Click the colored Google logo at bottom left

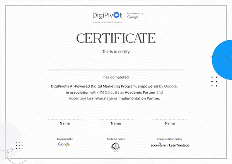tap(64, 144)
